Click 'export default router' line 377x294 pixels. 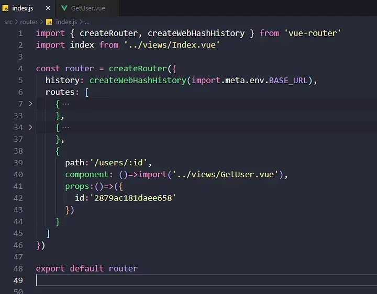87,268
